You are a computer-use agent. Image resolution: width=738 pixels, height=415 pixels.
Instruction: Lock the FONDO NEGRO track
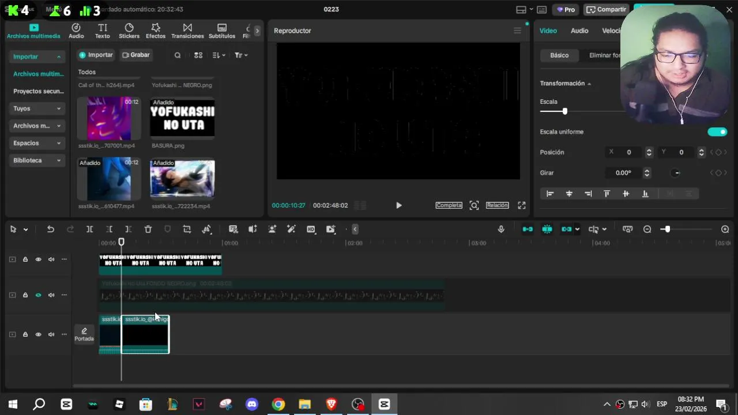(25, 295)
